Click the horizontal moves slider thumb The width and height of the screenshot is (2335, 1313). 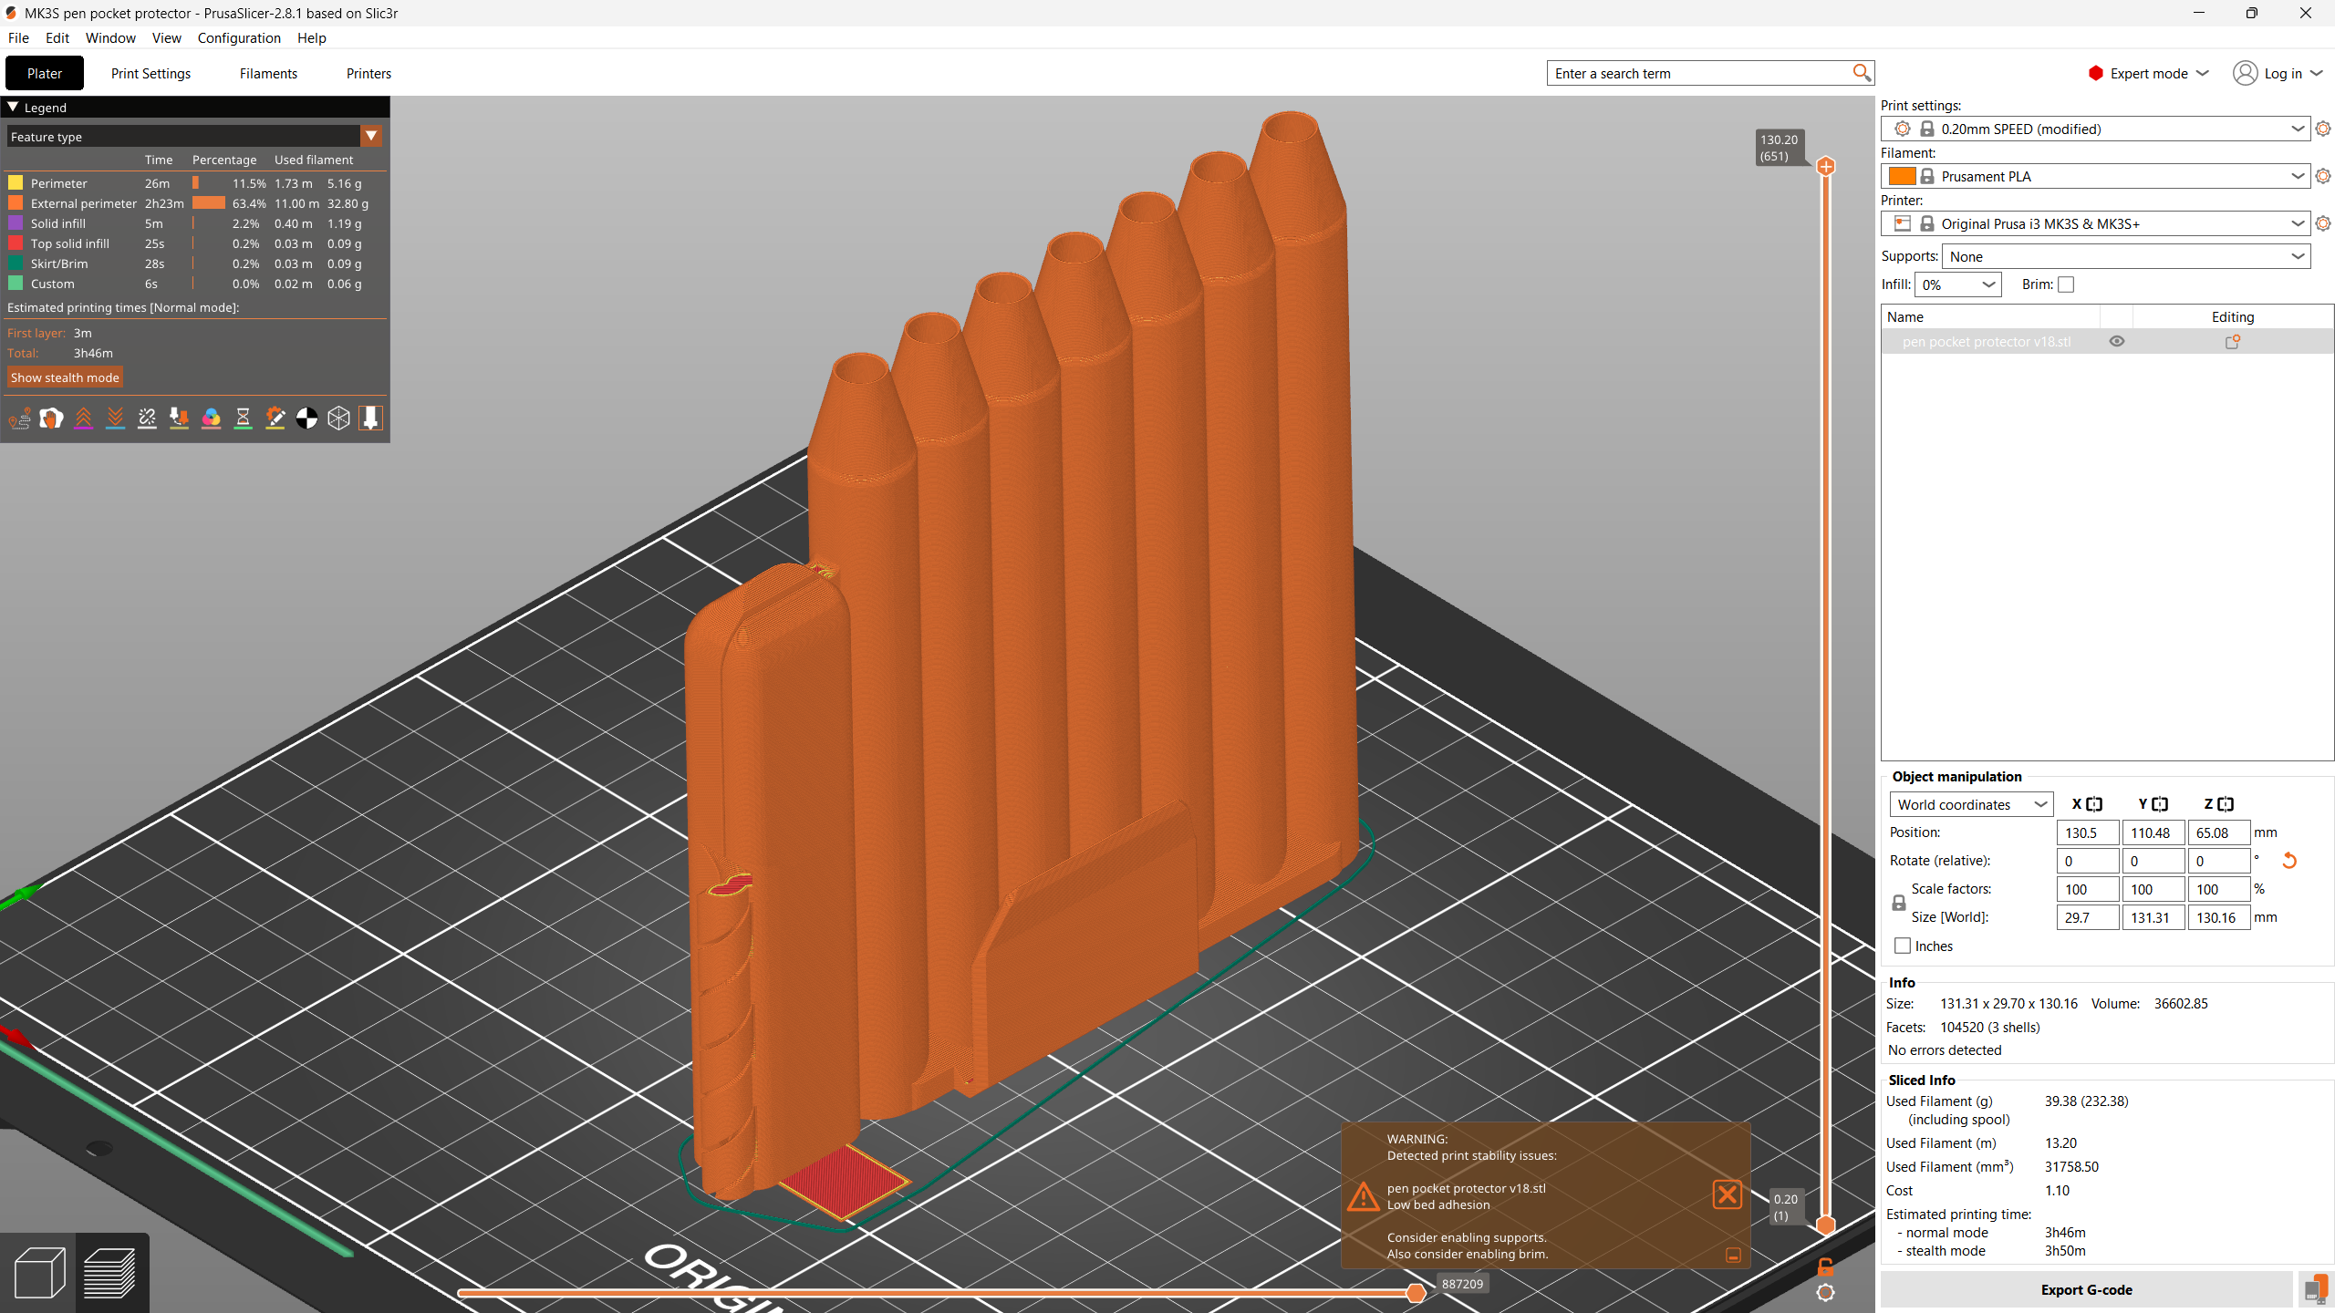[1416, 1292]
